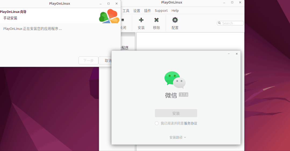This screenshot has width=290, height=151.
Task: Open the 工具 menu
Action: (x=126, y=11)
